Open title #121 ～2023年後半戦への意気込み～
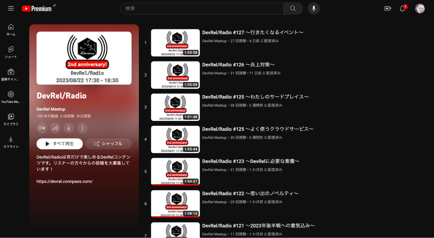 [258, 226]
